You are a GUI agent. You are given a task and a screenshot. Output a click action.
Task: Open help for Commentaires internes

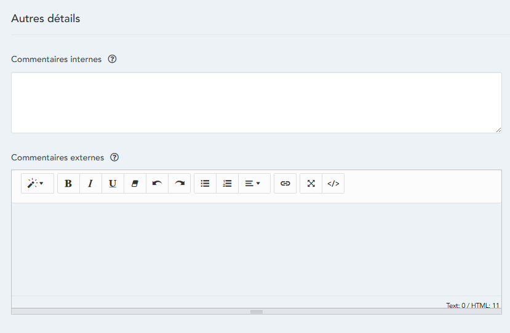tap(112, 60)
